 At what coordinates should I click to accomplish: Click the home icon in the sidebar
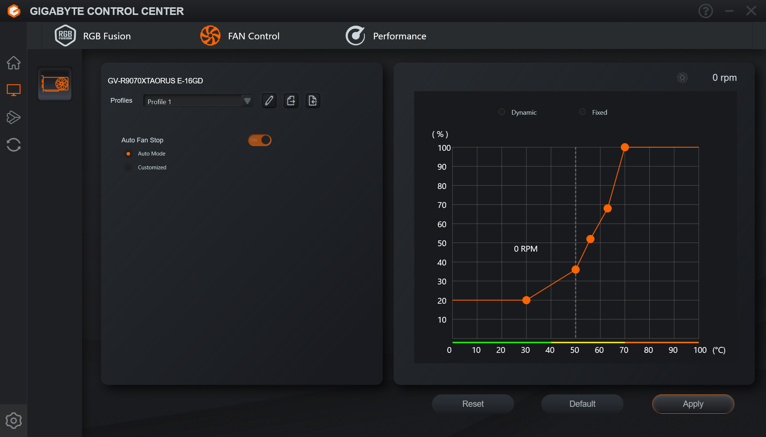[13, 63]
